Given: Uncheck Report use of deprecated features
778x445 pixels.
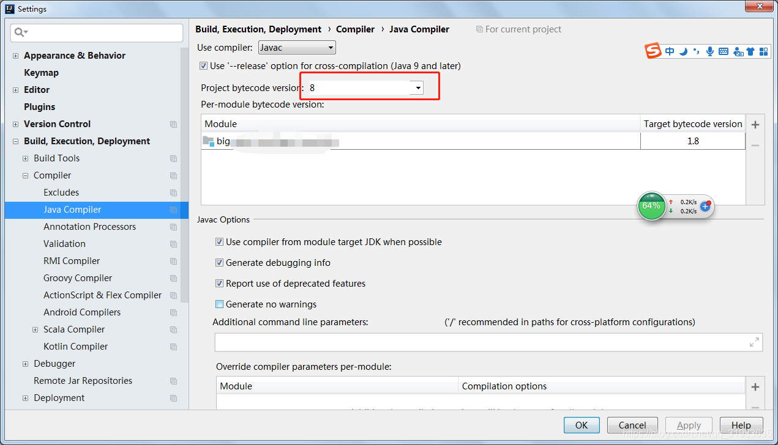Looking at the screenshot, I should tap(219, 283).
